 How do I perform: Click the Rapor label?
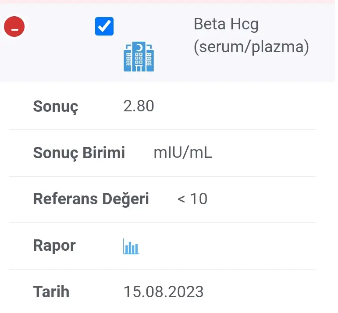[x=54, y=245]
